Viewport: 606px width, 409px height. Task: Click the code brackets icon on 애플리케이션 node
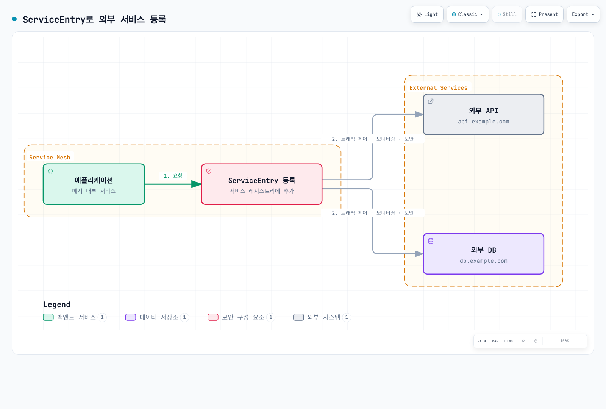click(x=50, y=171)
